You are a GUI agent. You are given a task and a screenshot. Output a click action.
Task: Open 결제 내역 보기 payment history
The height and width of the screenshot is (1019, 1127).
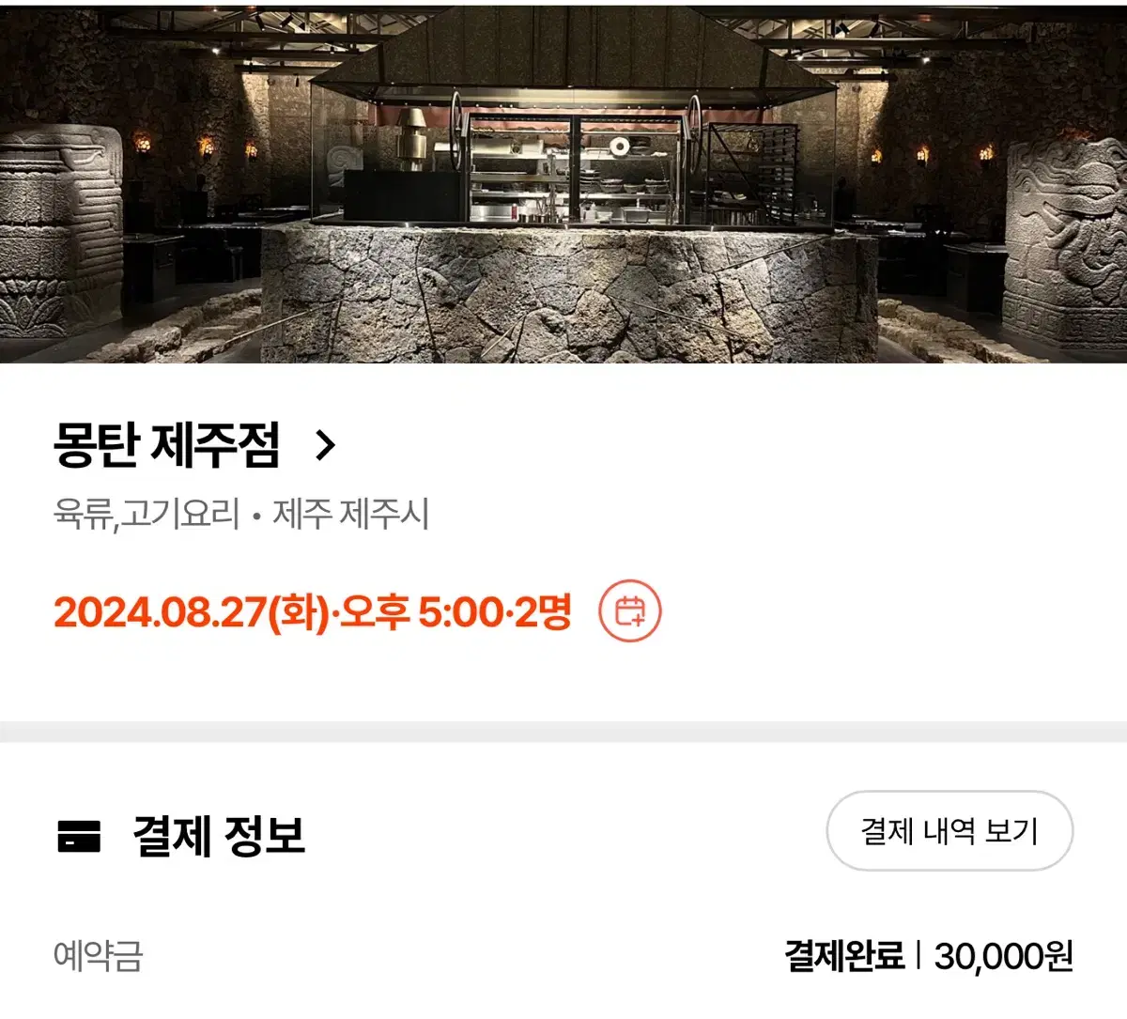pyautogui.click(x=949, y=831)
